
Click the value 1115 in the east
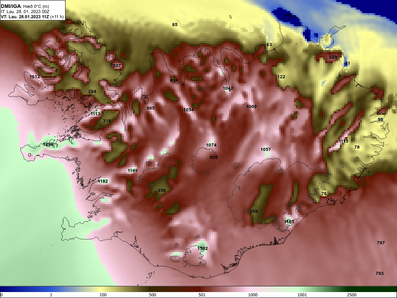[343, 141]
